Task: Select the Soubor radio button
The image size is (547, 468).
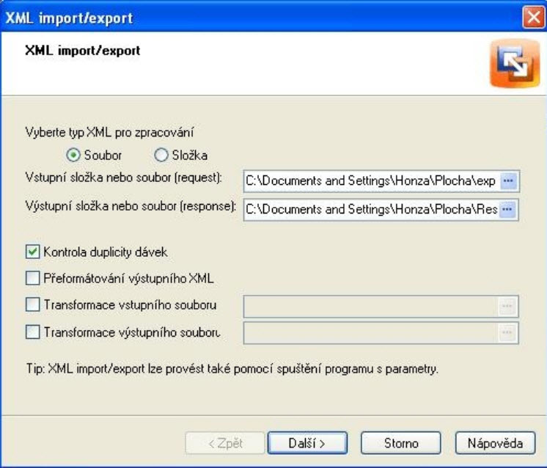Action: point(73,155)
